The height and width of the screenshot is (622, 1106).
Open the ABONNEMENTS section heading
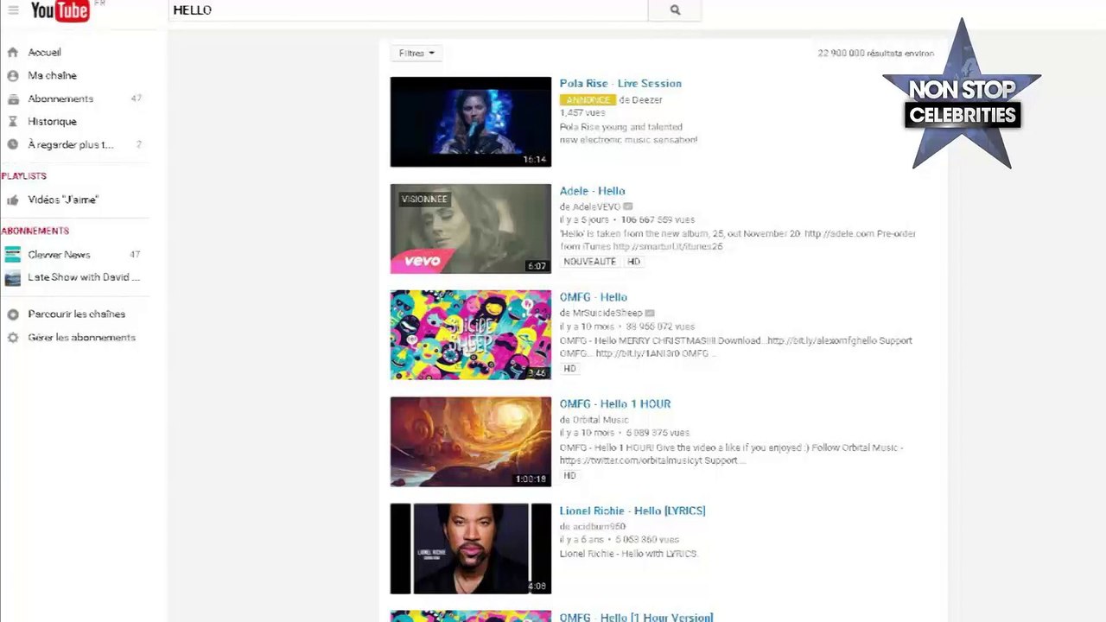(x=35, y=232)
